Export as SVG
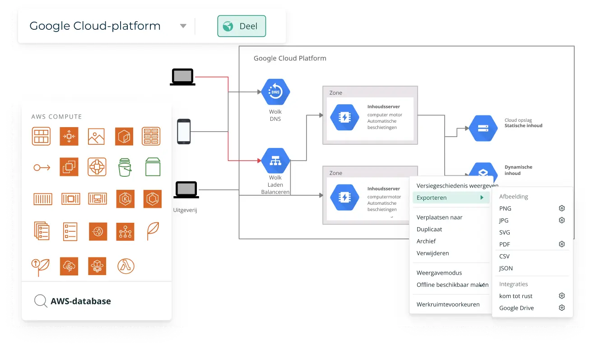The width and height of the screenshot is (595, 349). (505, 232)
